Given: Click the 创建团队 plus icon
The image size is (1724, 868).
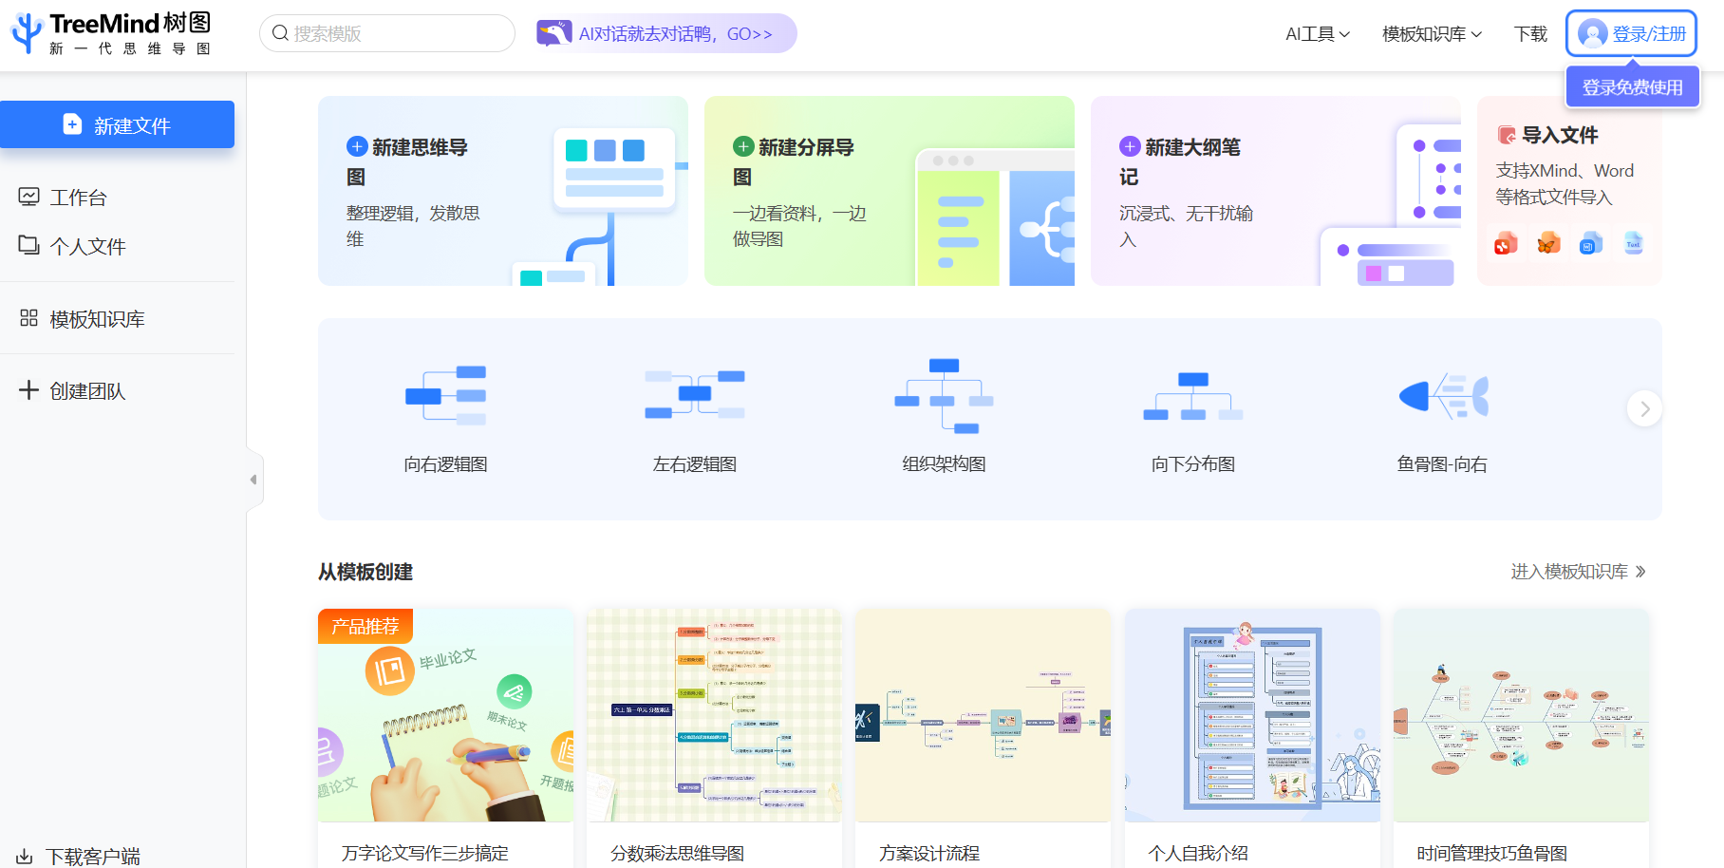Looking at the screenshot, I should (x=28, y=390).
